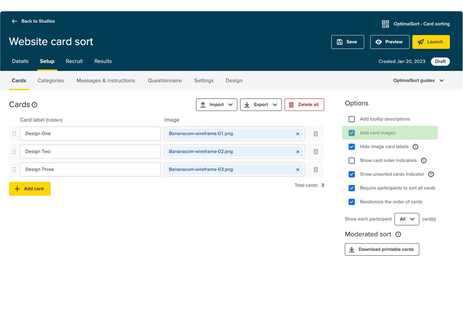The image size is (463, 309).
Task: Go to the Categories sub-tab
Action: 51,80
